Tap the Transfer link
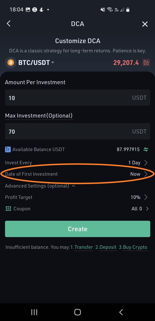This screenshot has height=321, width=155. pos(82,247)
